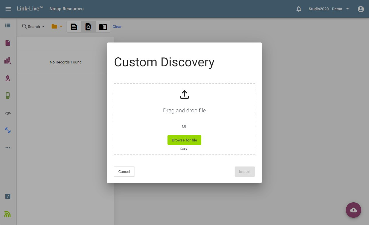
Task: Select the handheld tester device icon
Action: (8, 95)
